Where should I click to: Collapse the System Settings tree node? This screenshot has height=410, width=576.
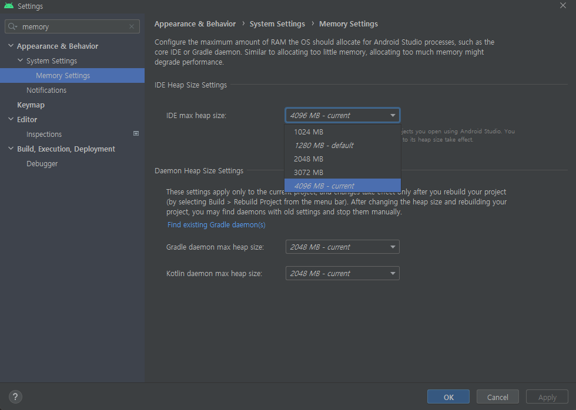click(x=20, y=61)
